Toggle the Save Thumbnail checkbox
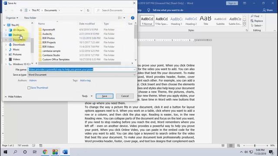Viewport: 278px width, 156px height. tap(29, 88)
